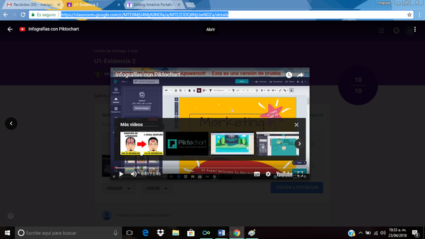
Task: Bookmark this page star icon
Action: 409,15
